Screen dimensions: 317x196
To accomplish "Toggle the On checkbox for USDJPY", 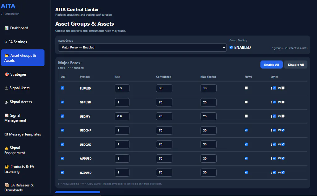I will point(62,116).
